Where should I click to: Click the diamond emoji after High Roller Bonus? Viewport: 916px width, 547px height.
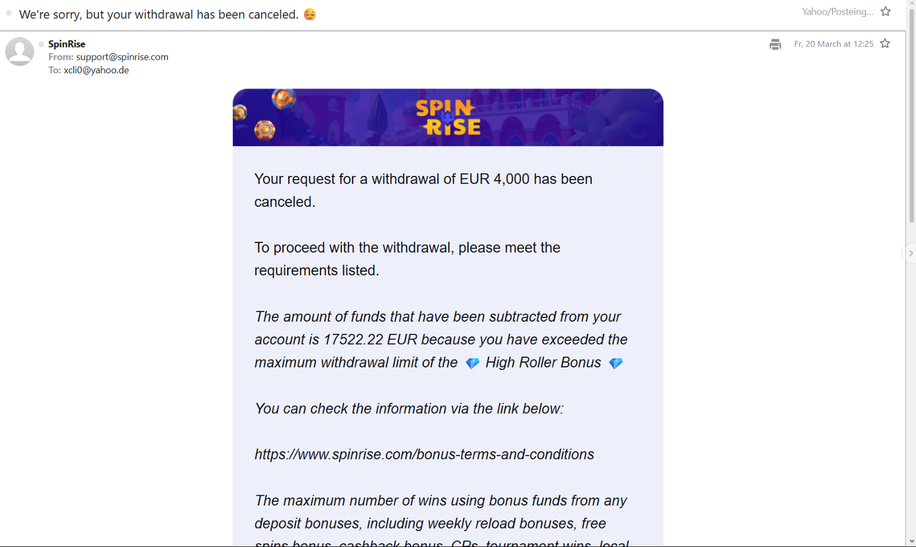[x=616, y=363]
